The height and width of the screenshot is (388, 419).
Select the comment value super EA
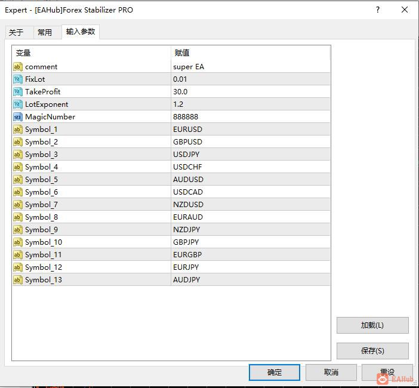pyautogui.click(x=251, y=66)
